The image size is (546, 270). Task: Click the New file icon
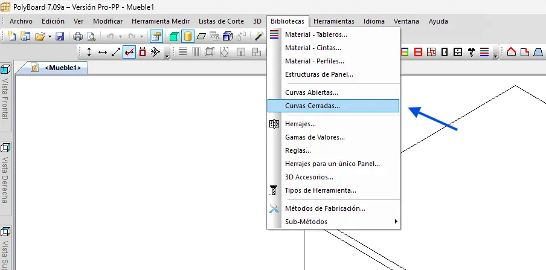point(13,36)
